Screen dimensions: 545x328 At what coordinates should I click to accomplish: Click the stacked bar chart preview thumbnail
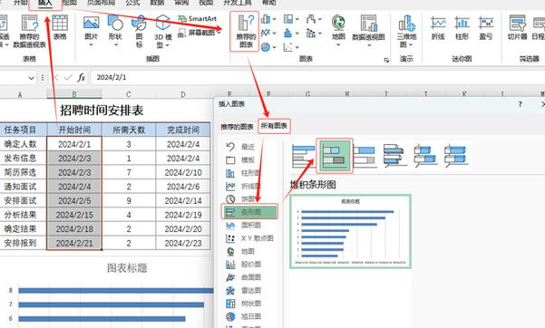click(350, 231)
